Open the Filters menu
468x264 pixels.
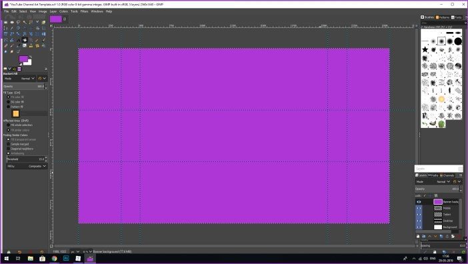pos(84,11)
